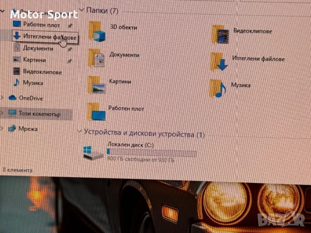Click pin icon next to Работен плот
This screenshot has width=311, height=233.
point(70,26)
